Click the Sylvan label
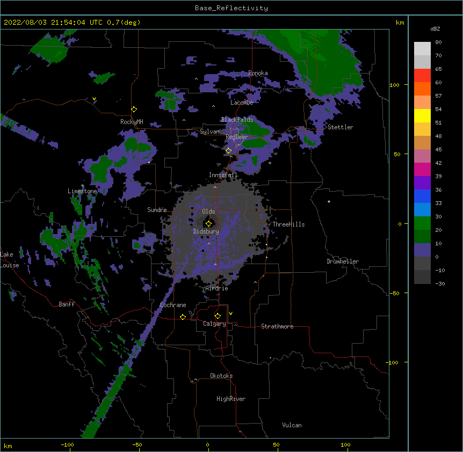 point(209,132)
